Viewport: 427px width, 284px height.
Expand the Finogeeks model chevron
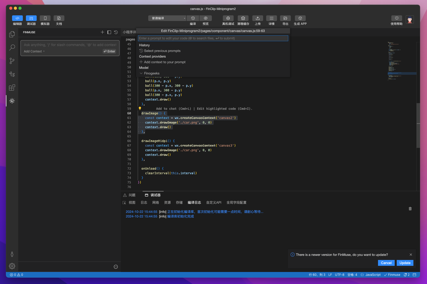[x=141, y=73]
